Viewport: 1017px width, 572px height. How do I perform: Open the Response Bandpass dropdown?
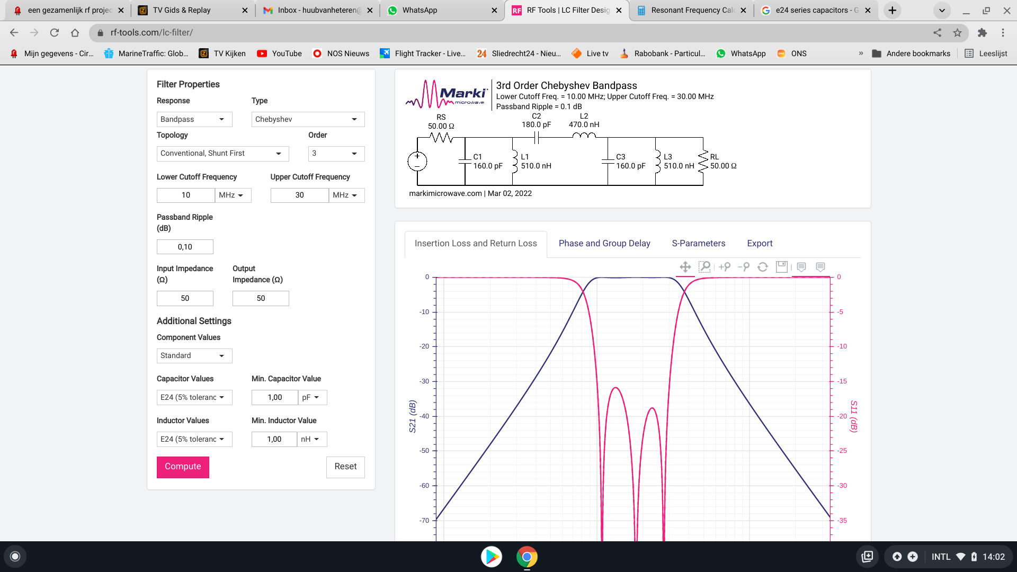coord(194,119)
